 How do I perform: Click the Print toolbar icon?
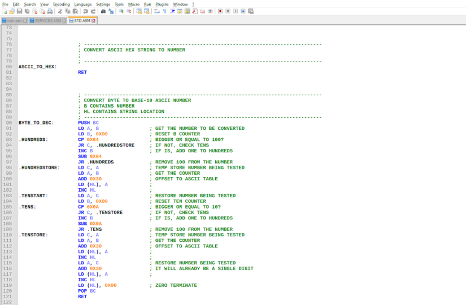click(50, 11)
